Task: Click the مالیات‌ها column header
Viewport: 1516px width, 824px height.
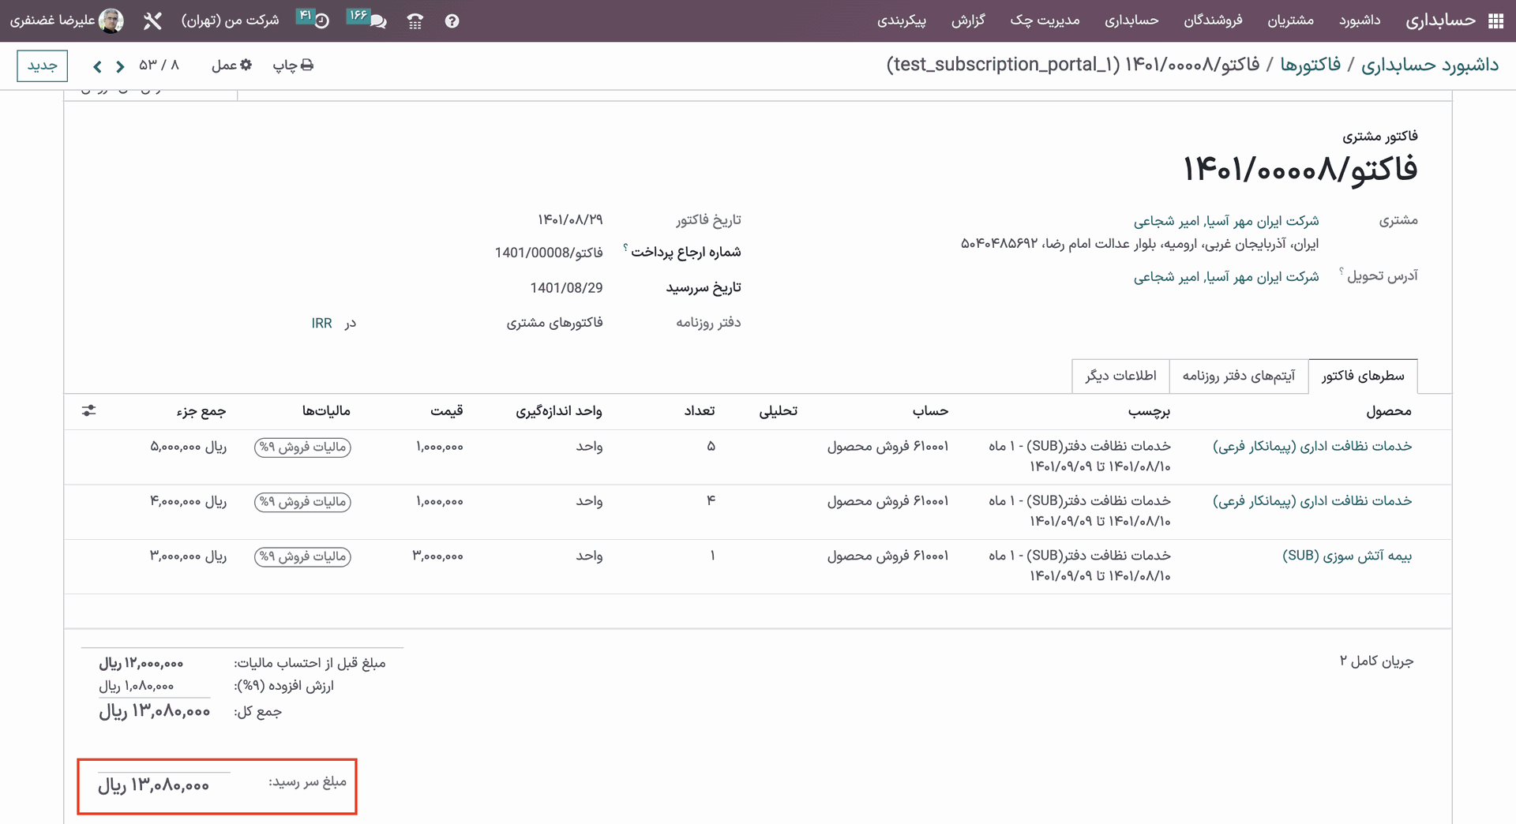Action: pos(326,411)
